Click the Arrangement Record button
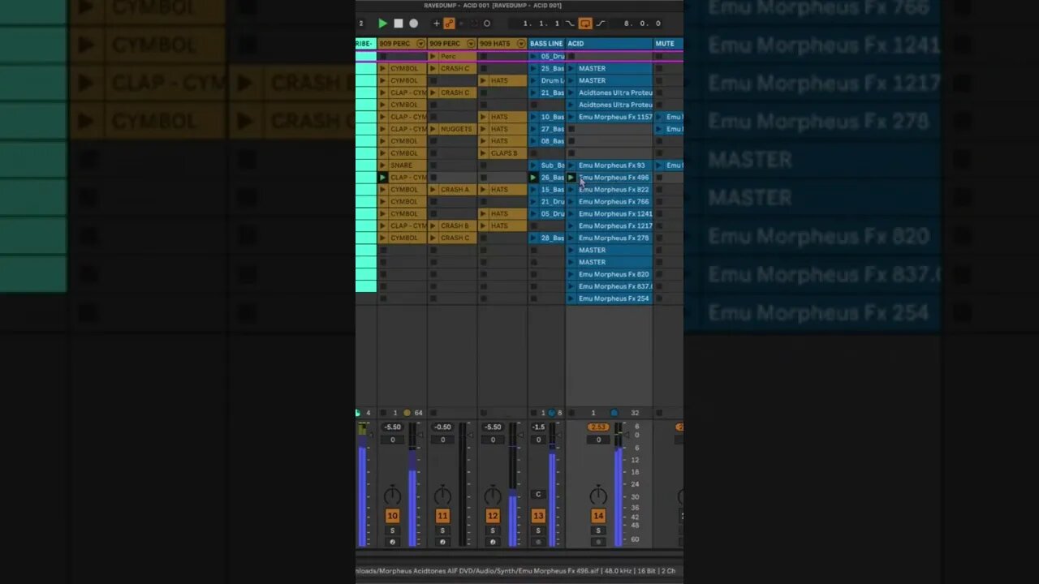Viewport: 1039px width, 584px height. [x=413, y=24]
